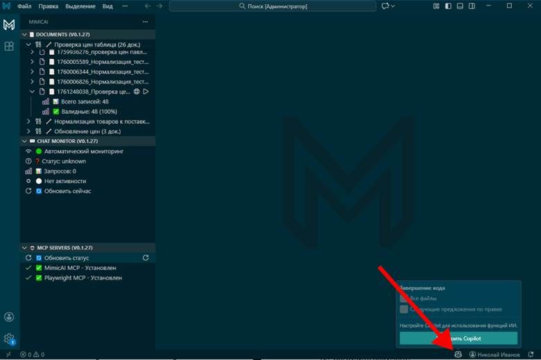Collapse the CHAT MONITOR section
Image resolution: width=541 pixels, height=360 pixels.
(24, 141)
